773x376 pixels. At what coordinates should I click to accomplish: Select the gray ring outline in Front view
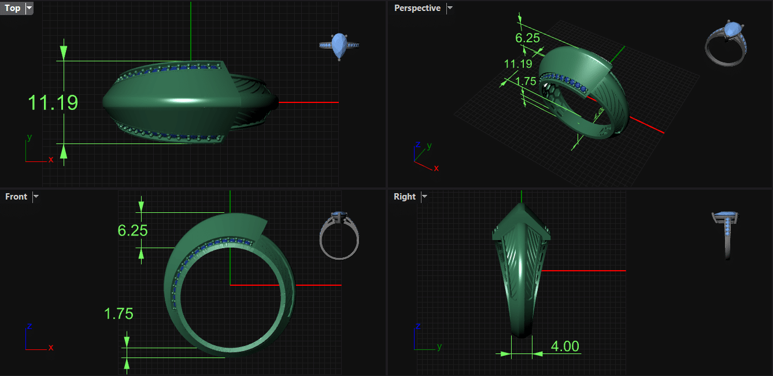(339, 235)
